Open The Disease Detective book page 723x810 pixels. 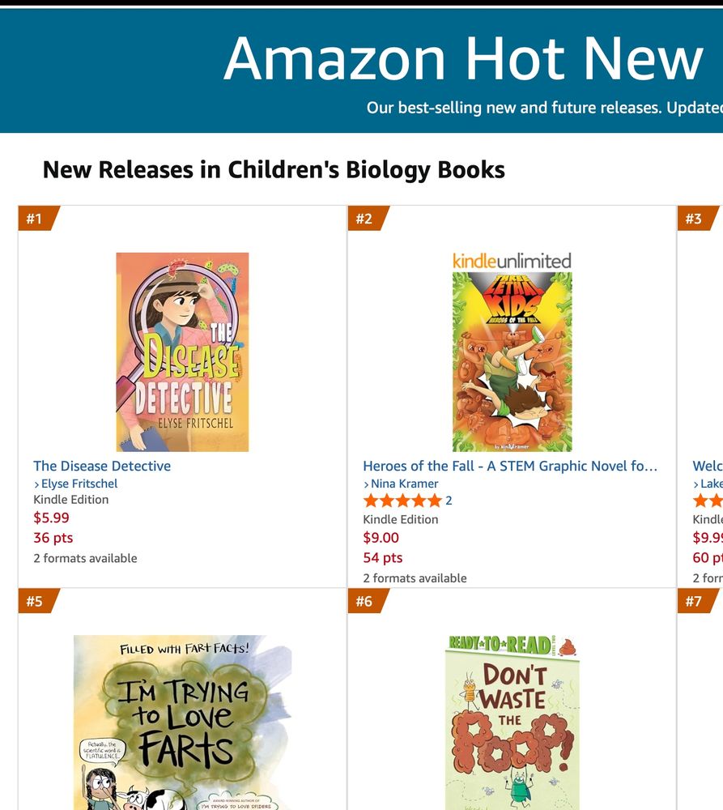point(101,466)
